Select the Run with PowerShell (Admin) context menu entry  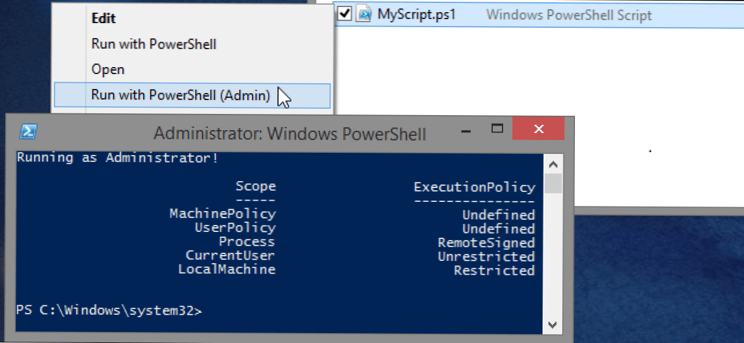(x=179, y=94)
